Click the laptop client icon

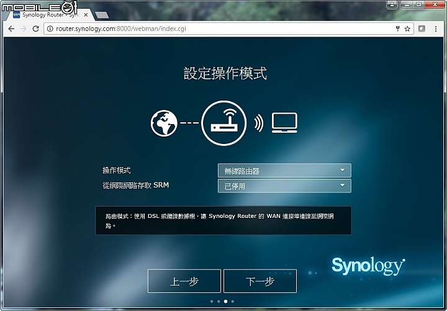click(284, 122)
